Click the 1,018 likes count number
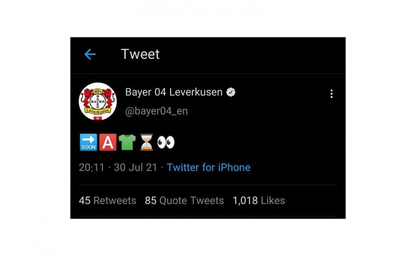Screen dimensions: 416x256 (x=245, y=200)
